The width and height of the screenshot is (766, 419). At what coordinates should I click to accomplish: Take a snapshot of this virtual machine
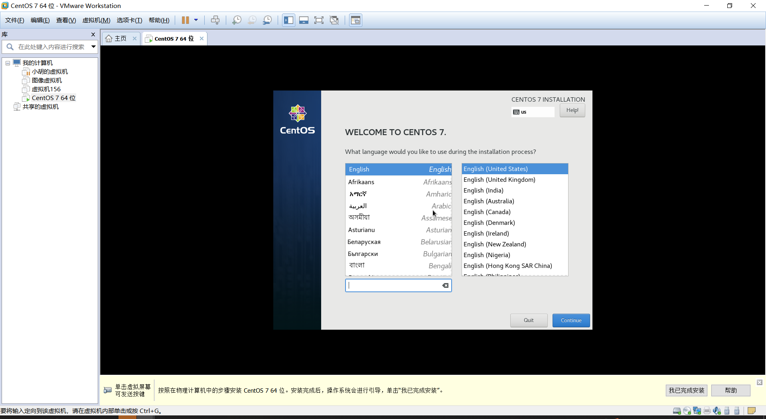click(237, 20)
